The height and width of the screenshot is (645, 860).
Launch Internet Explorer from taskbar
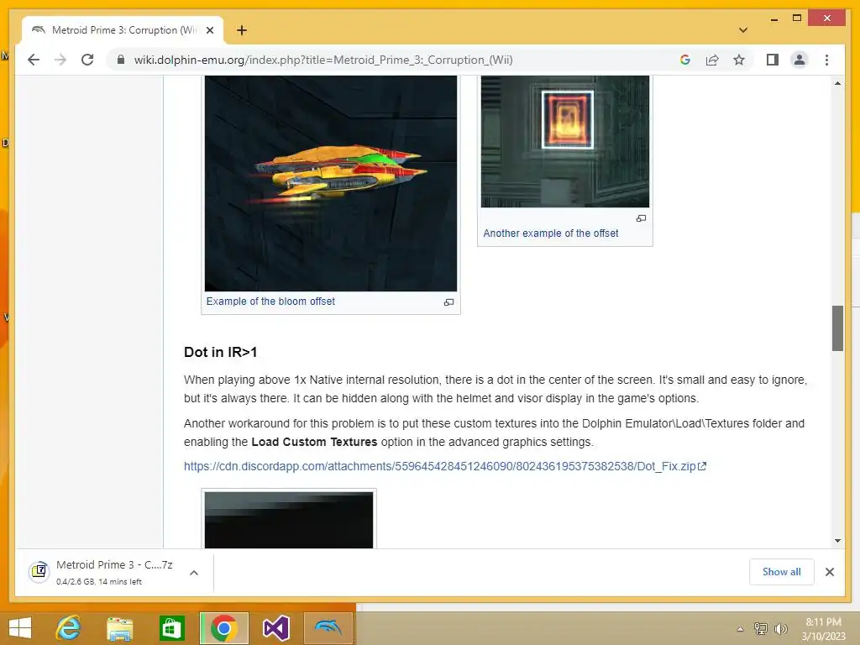point(69,628)
